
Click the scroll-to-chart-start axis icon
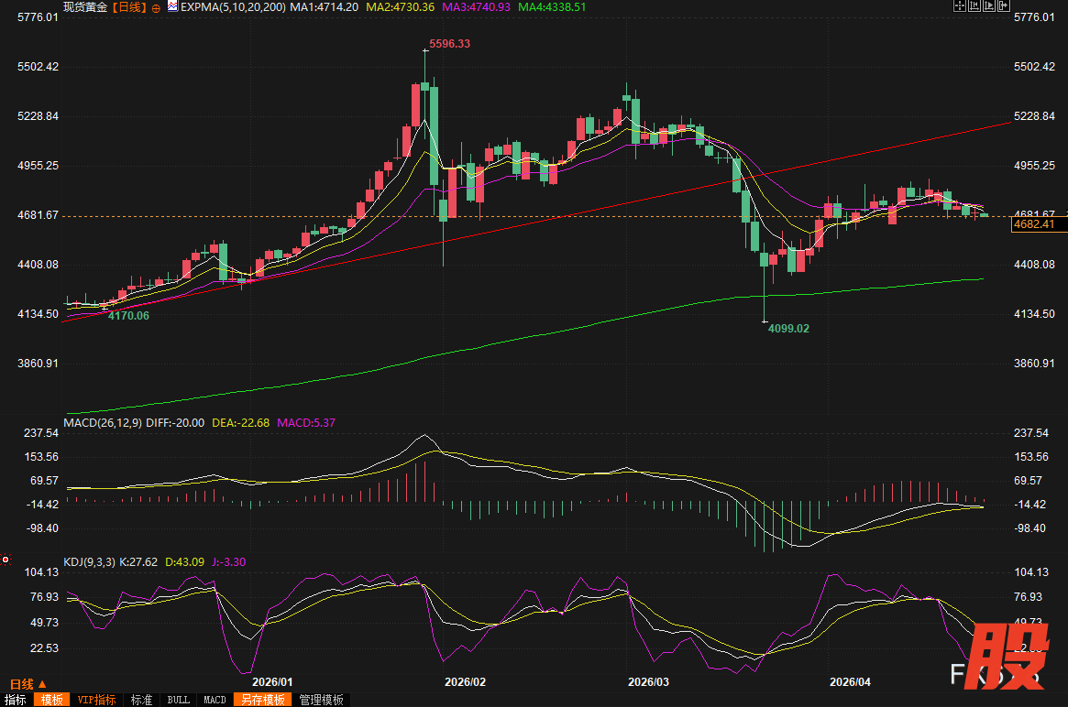pyautogui.click(x=975, y=6)
